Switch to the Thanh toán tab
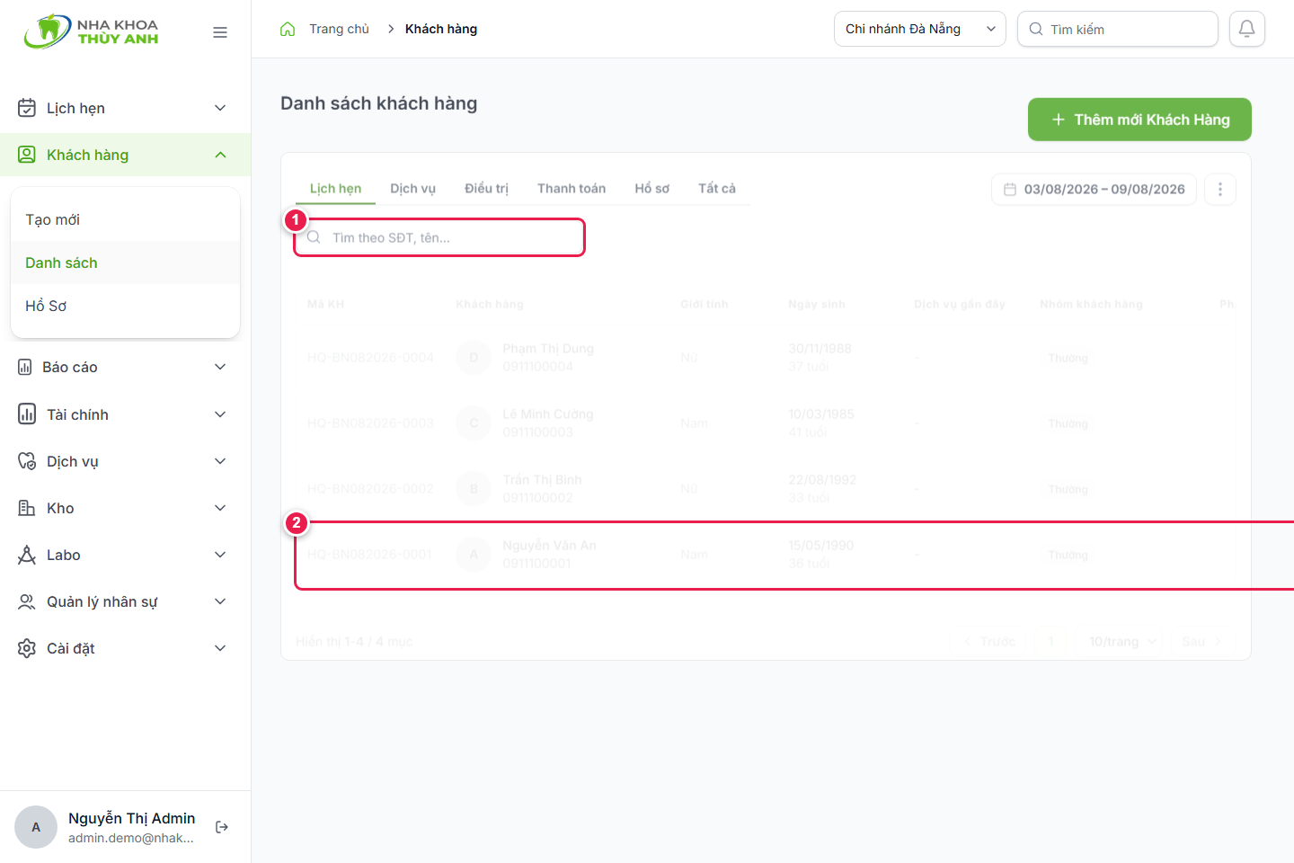This screenshot has width=1294, height=863. (x=572, y=189)
